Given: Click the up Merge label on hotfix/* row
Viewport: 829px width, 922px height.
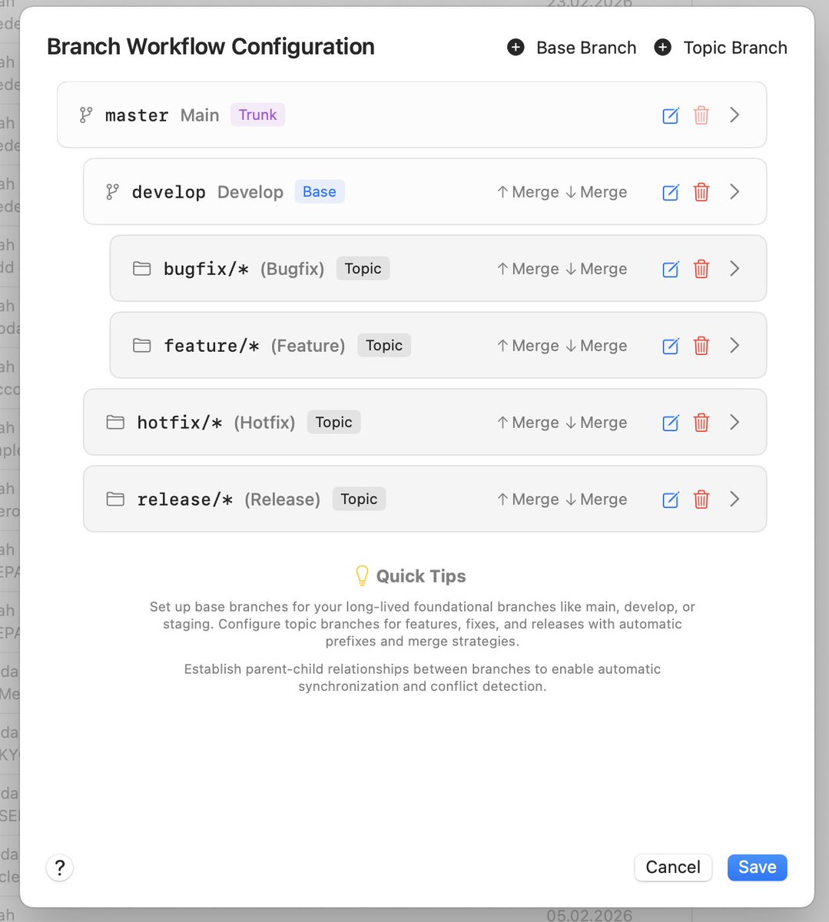Looking at the screenshot, I should 528,423.
